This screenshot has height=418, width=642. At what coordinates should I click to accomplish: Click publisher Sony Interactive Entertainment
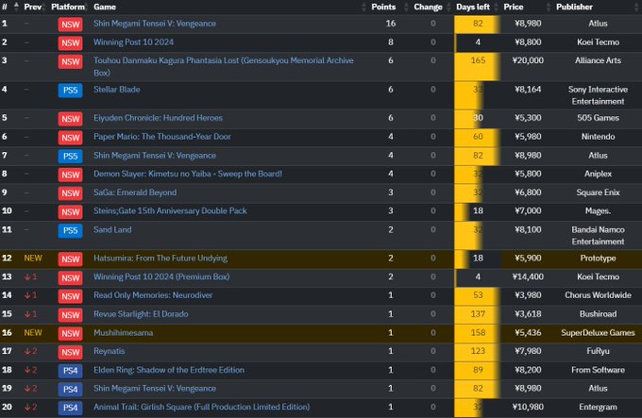pyautogui.click(x=598, y=95)
